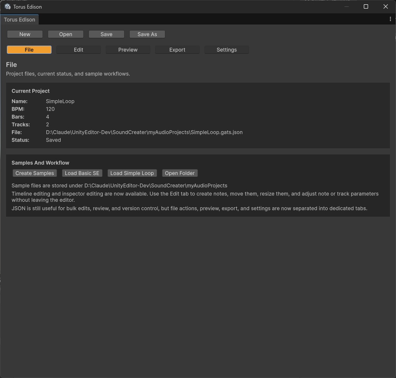This screenshot has height=378, width=396.
Task: Open the three-dot window options menu
Action: click(390, 19)
